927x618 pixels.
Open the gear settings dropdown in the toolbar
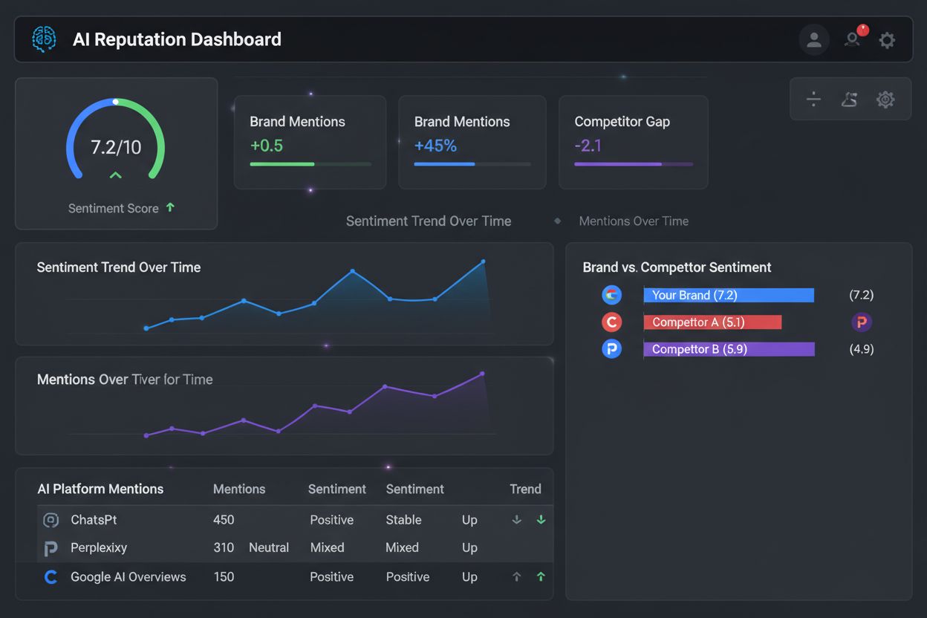point(885,99)
